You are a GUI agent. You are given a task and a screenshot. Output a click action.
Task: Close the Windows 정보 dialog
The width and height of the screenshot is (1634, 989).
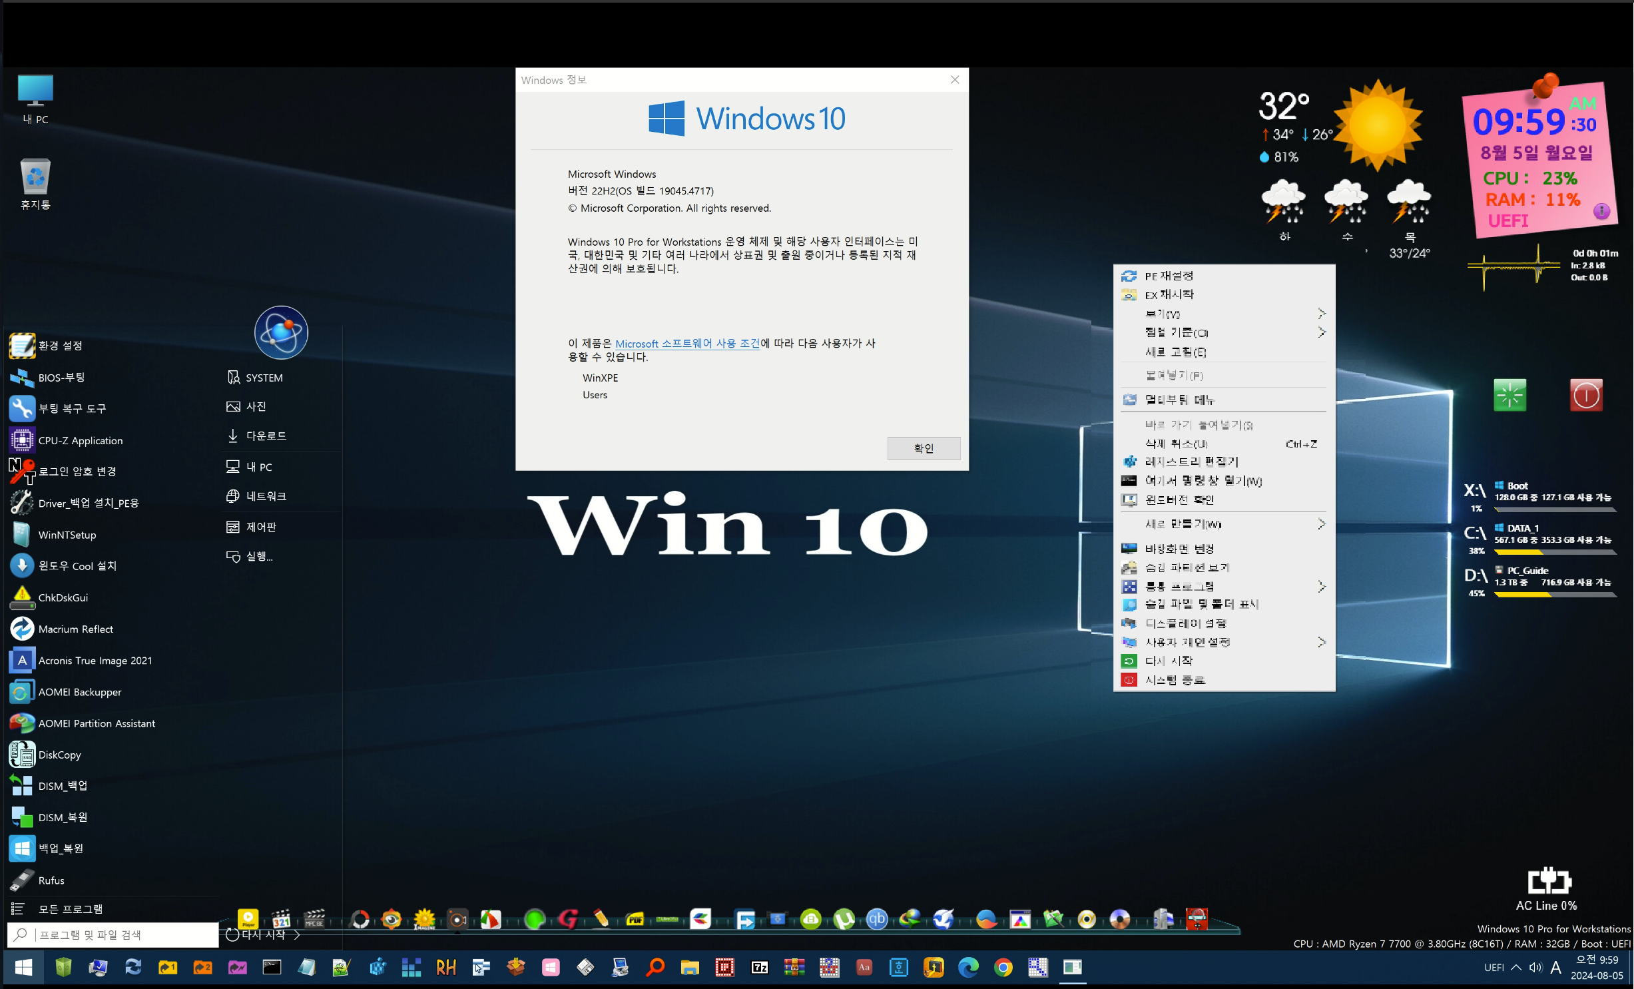954,79
